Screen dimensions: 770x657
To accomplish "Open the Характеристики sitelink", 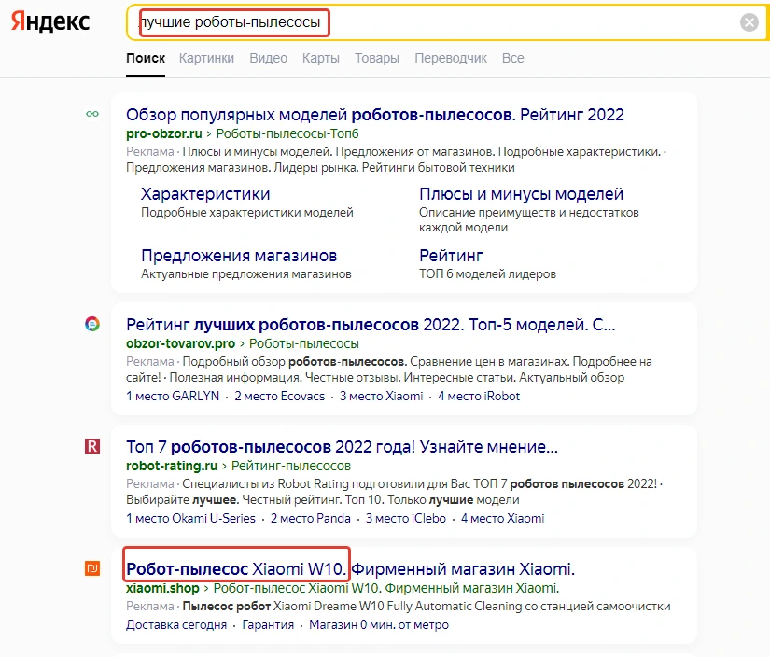I will (205, 194).
